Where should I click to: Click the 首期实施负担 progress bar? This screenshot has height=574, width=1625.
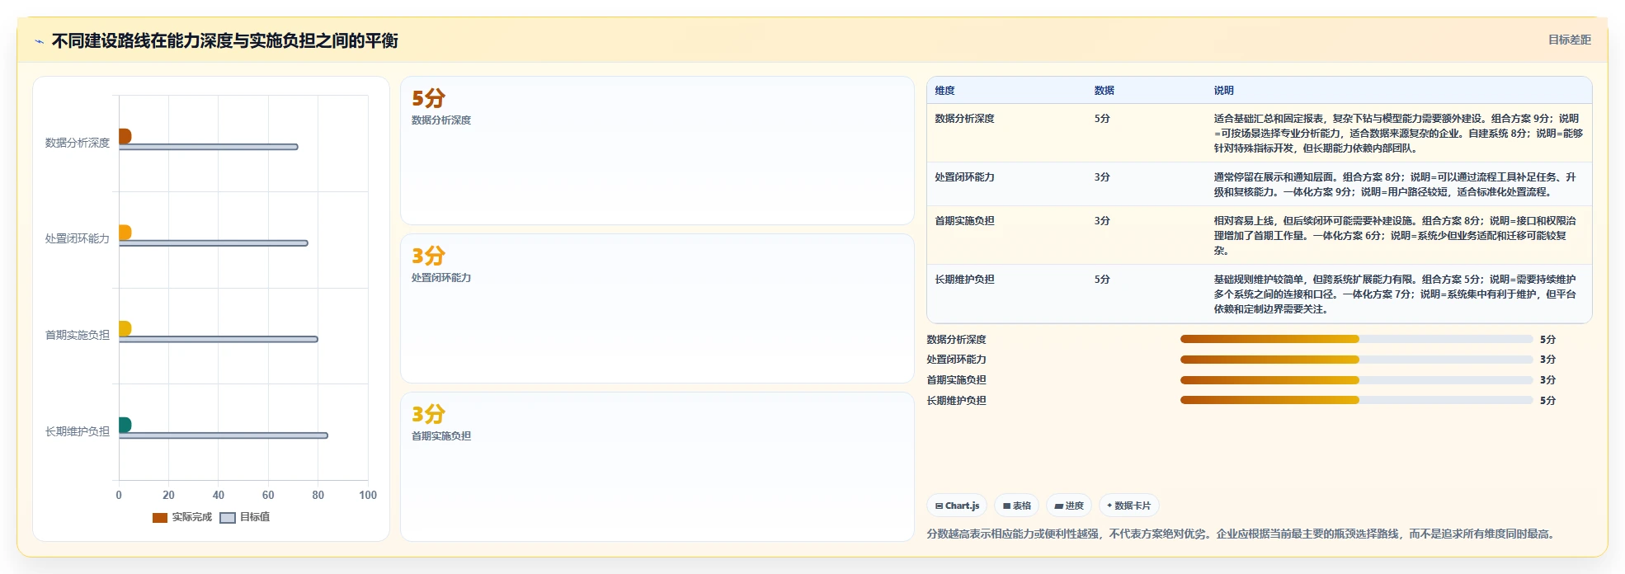[1356, 380]
